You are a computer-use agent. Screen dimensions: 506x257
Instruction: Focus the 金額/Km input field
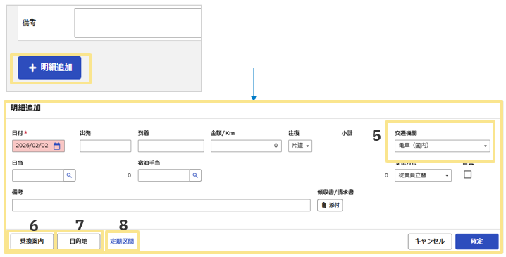tap(246, 146)
